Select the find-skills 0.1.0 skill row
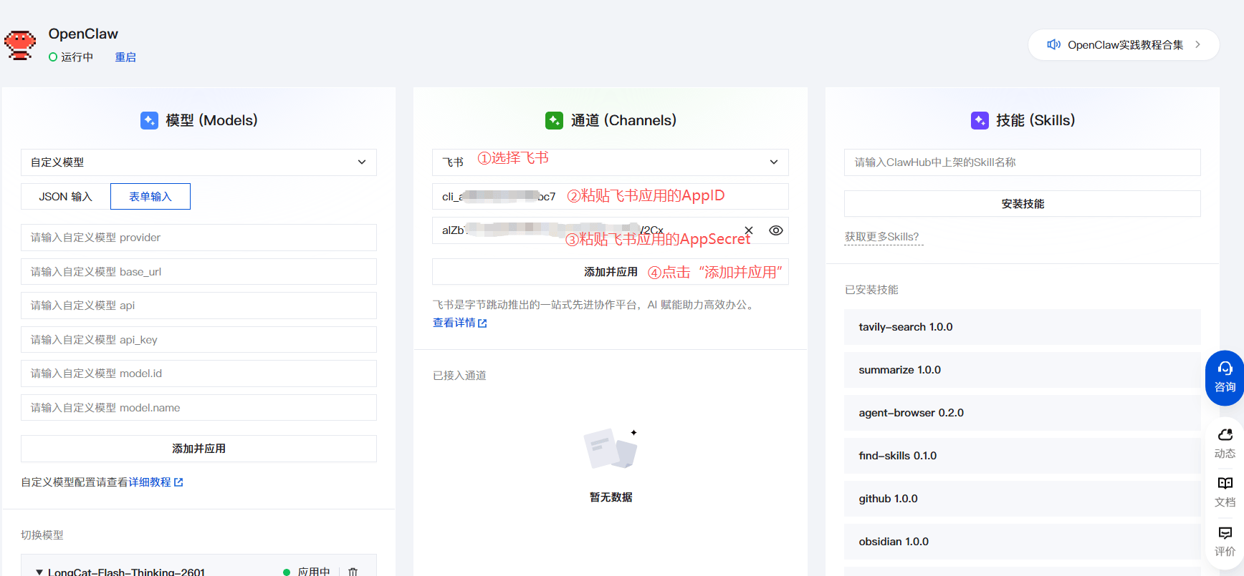Screen dimensions: 1244x576 (1023, 456)
